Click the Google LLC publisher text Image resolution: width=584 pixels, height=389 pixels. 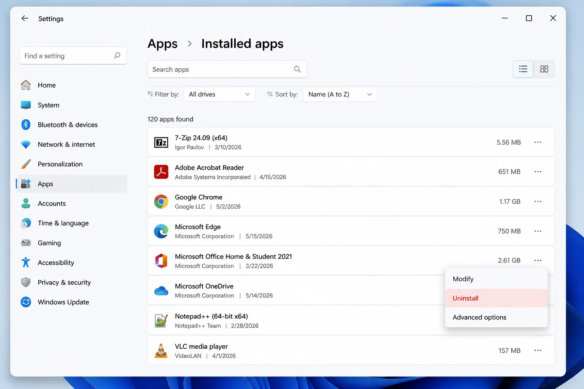190,207
